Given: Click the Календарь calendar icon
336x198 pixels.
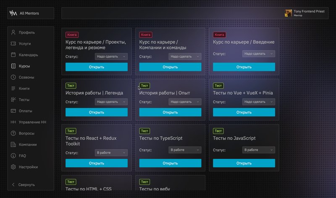Looking at the screenshot, I should pos(13,55).
